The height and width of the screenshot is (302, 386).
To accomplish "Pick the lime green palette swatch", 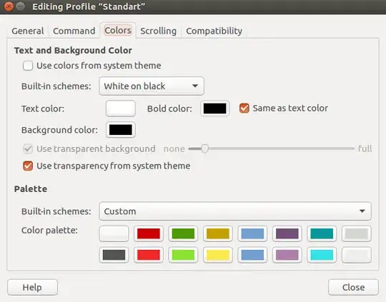I will click(x=183, y=255).
